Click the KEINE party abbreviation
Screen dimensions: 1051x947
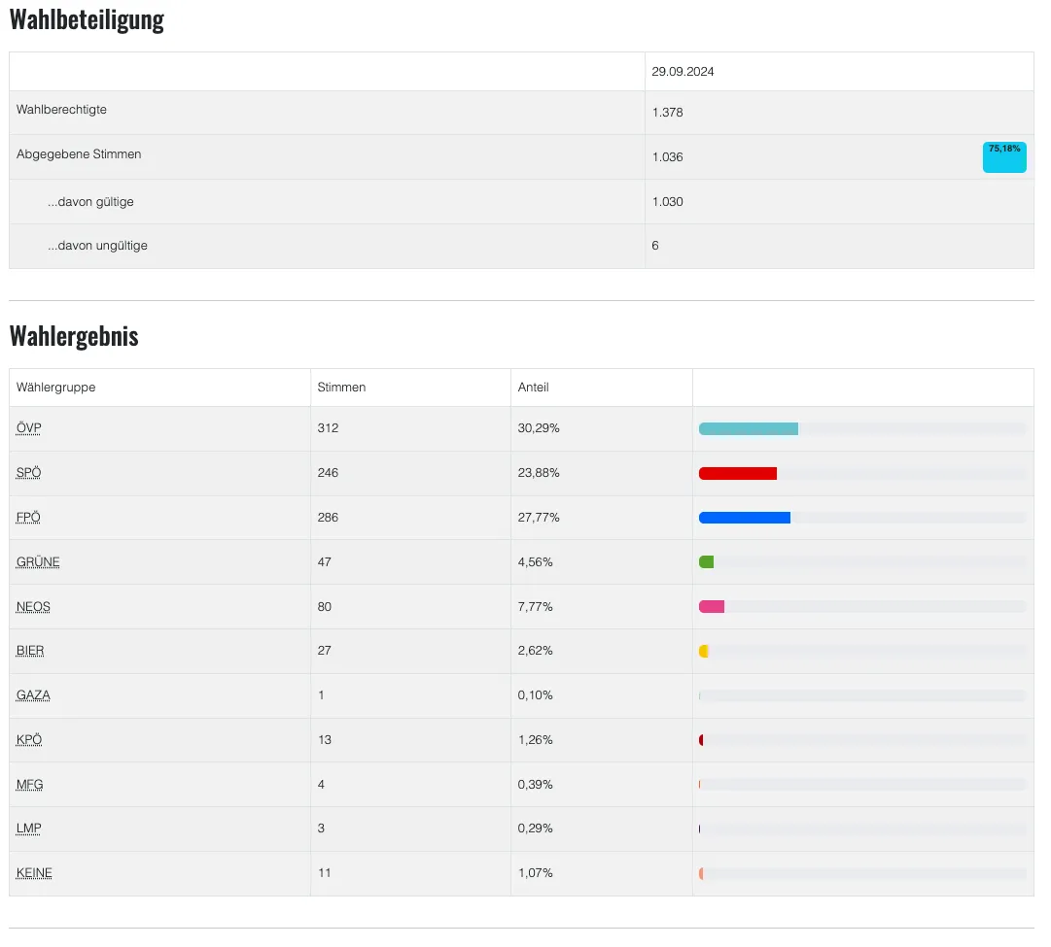click(x=34, y=873)
